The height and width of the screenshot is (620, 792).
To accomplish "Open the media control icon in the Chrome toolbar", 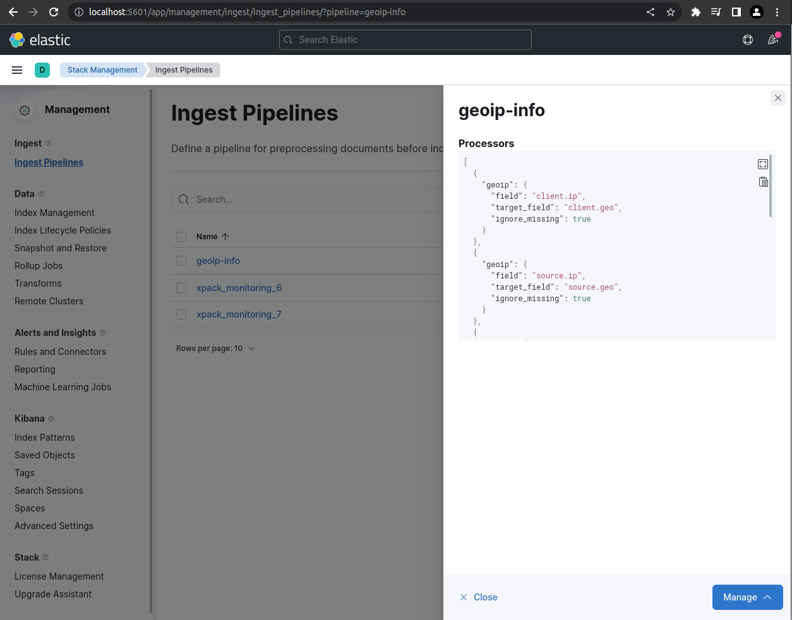I will [716, 12].
